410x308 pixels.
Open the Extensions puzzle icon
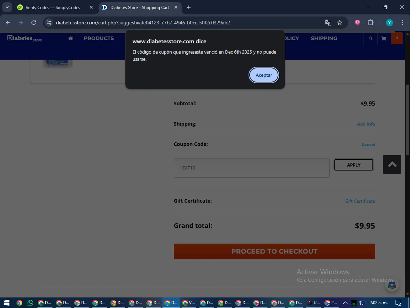[370, 22]
